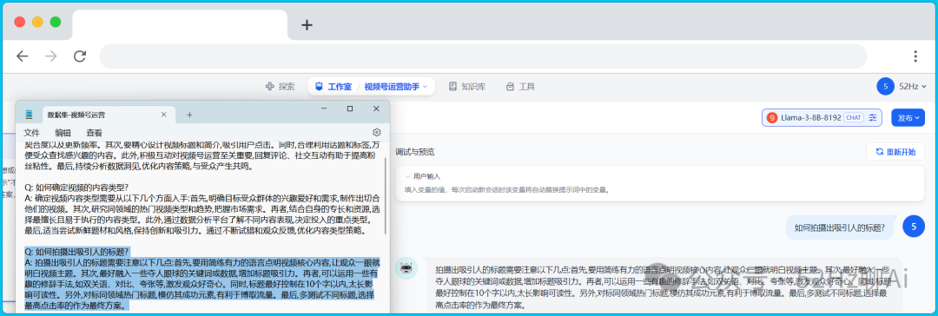Screen dimensions: 938x316
Task: Click the 发布 publish button
Action: (908, 117)
